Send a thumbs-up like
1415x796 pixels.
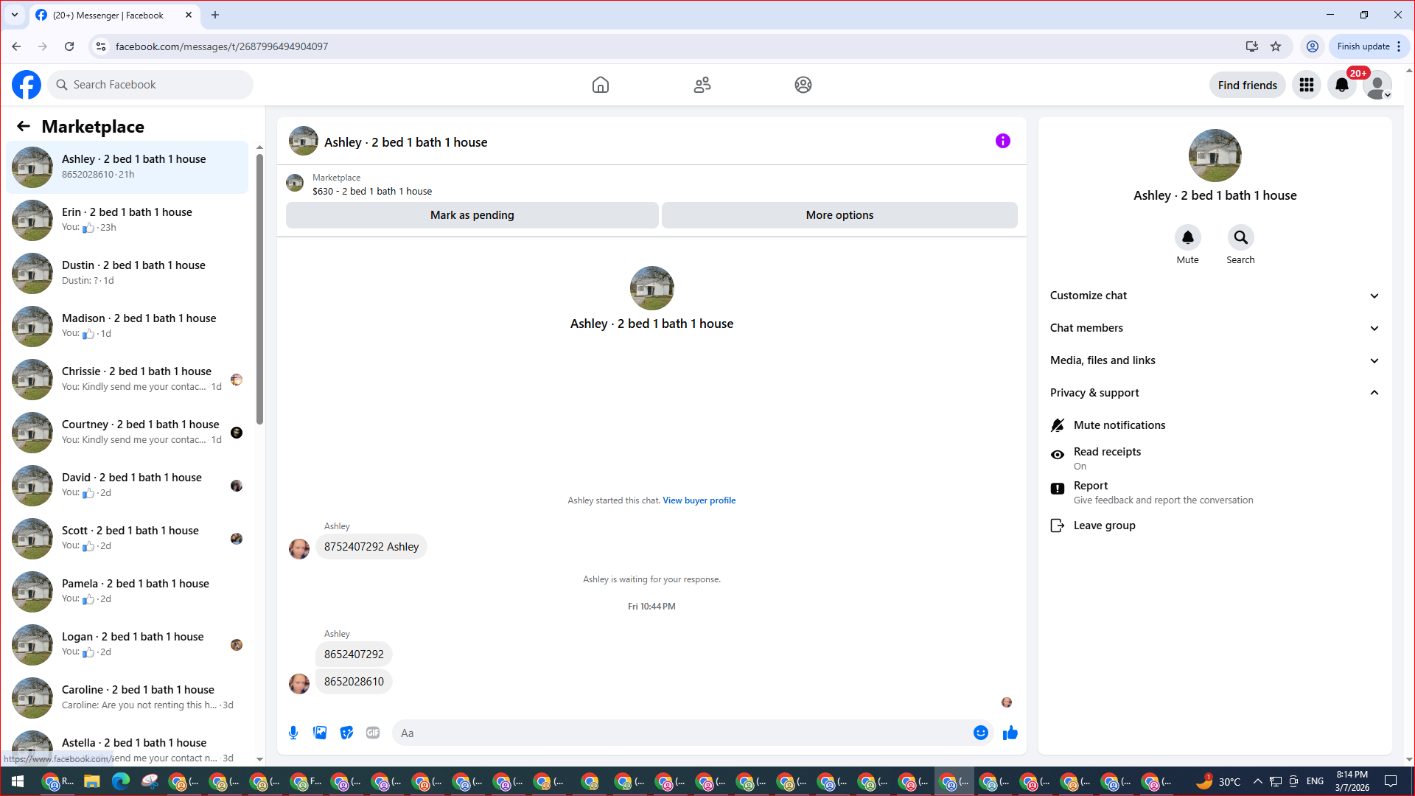1010,733
